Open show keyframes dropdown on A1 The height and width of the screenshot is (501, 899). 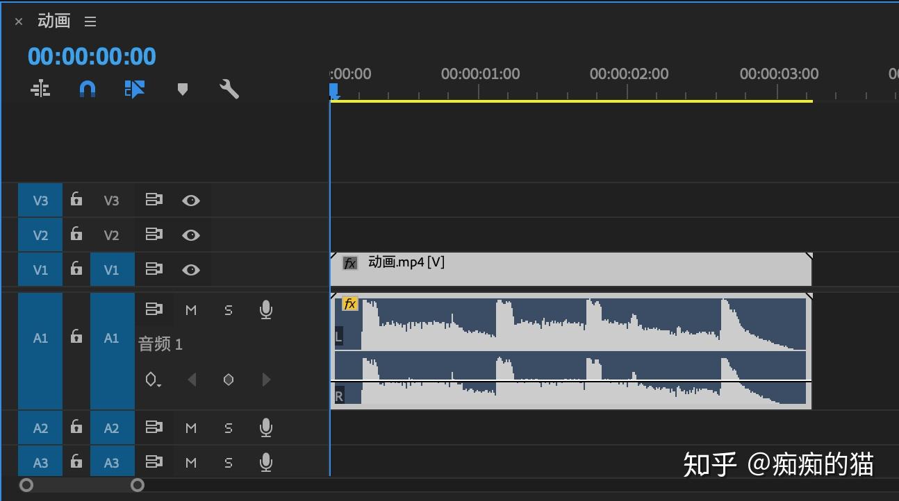(154, 380)
